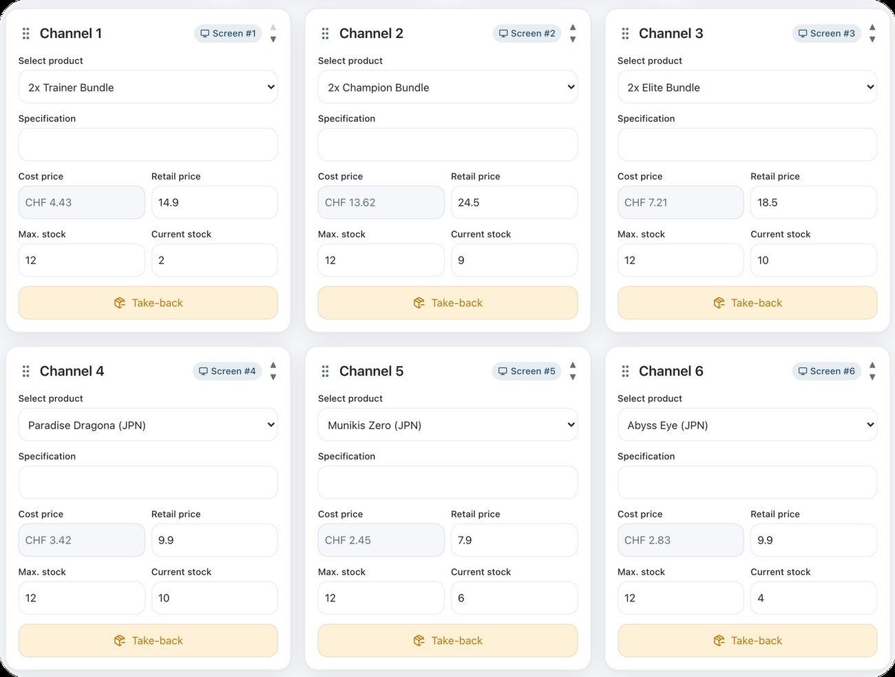Expand the Paradise Dragona (JPN) product dropdown

[148, 425]
